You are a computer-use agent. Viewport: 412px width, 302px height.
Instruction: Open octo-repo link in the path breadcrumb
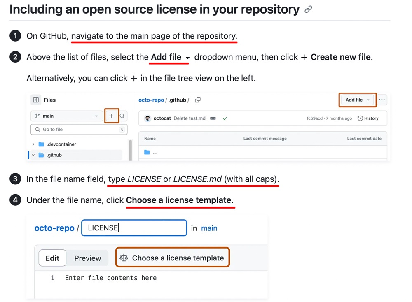click(151, 100)
